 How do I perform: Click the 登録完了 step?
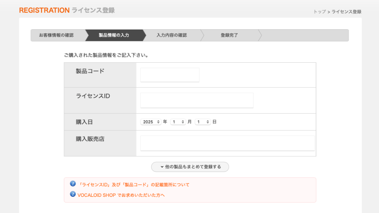pyautogui.click(x=229, y=35)
